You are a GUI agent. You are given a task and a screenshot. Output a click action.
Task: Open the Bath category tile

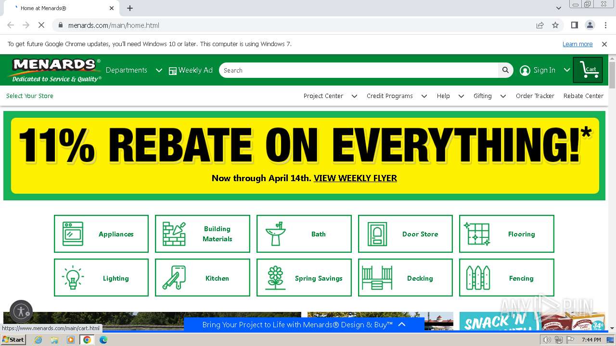point(304,234)
